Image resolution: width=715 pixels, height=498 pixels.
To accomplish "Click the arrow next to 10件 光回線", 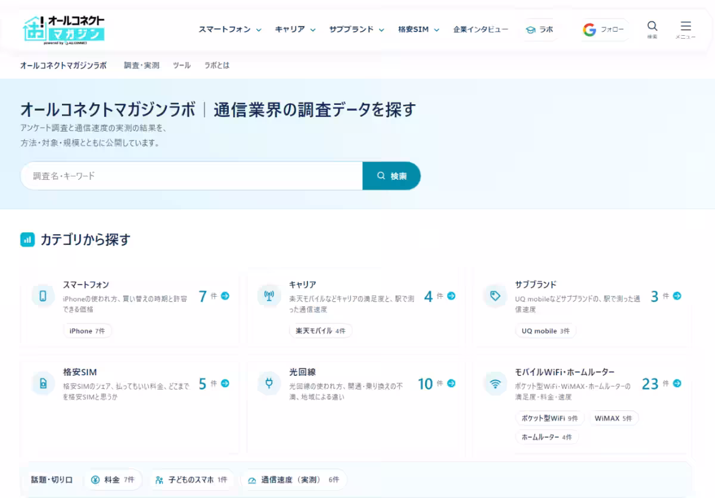I will coord(451,383).
